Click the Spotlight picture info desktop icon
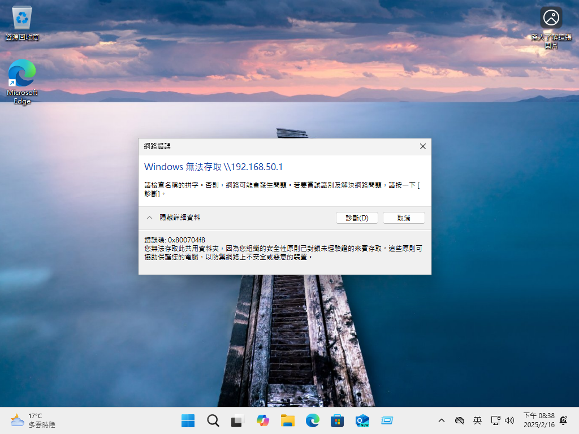Viewport: 579px width, 434px height. 551,25
